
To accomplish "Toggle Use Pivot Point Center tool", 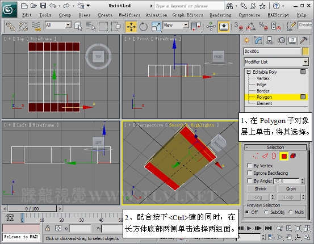I will (x=196, y=27).
